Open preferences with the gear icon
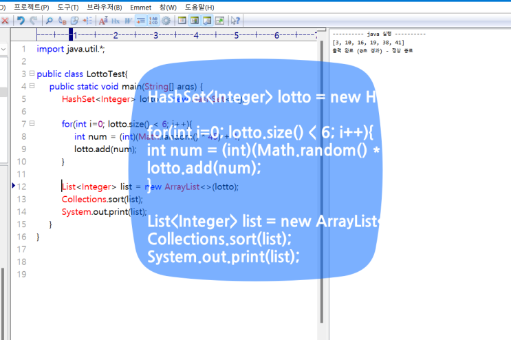This screenshot has height=340, width=511. pos(166,21)
